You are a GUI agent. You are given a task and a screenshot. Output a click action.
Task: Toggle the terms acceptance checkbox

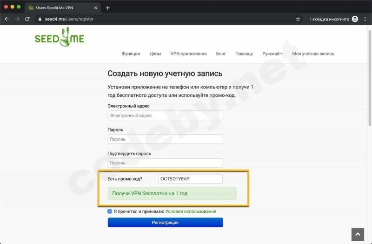pyautogui.click(x=110, y=211)
